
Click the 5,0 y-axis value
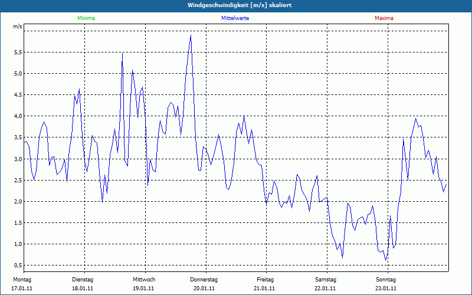click(x=18, y=74)
